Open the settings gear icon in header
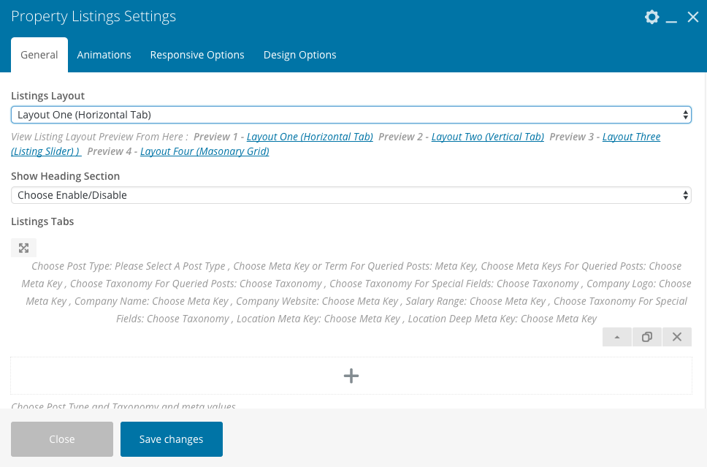This screenshot has width=707, height=467. coord(651,17)
